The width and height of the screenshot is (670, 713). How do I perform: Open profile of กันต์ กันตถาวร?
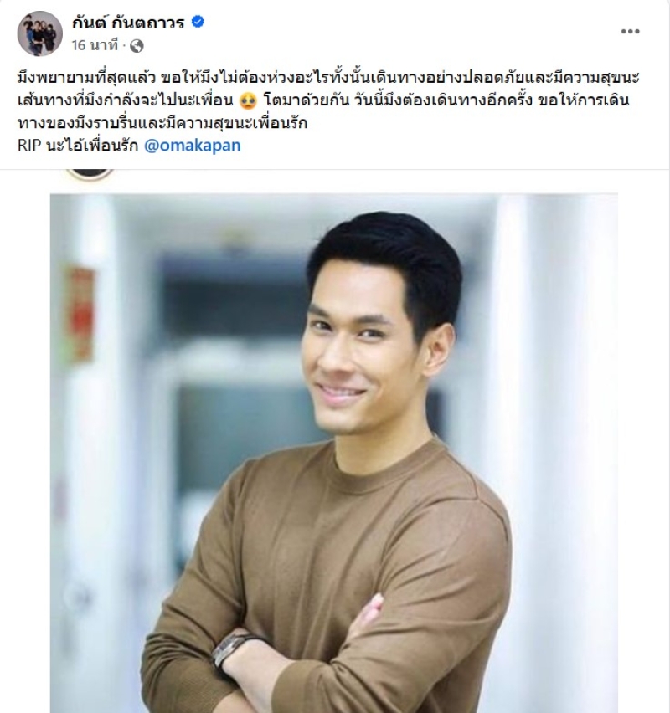click(x=128, y=22)
